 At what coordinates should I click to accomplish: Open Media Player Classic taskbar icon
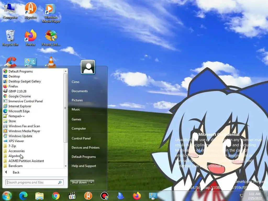pos(72,196)
